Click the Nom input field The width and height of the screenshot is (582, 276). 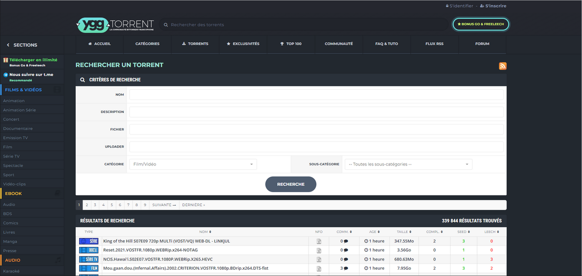pyautogui.click(x=316, y=95)
